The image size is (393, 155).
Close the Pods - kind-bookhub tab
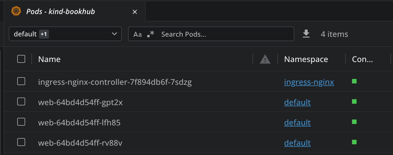click(x=135, y=12)
